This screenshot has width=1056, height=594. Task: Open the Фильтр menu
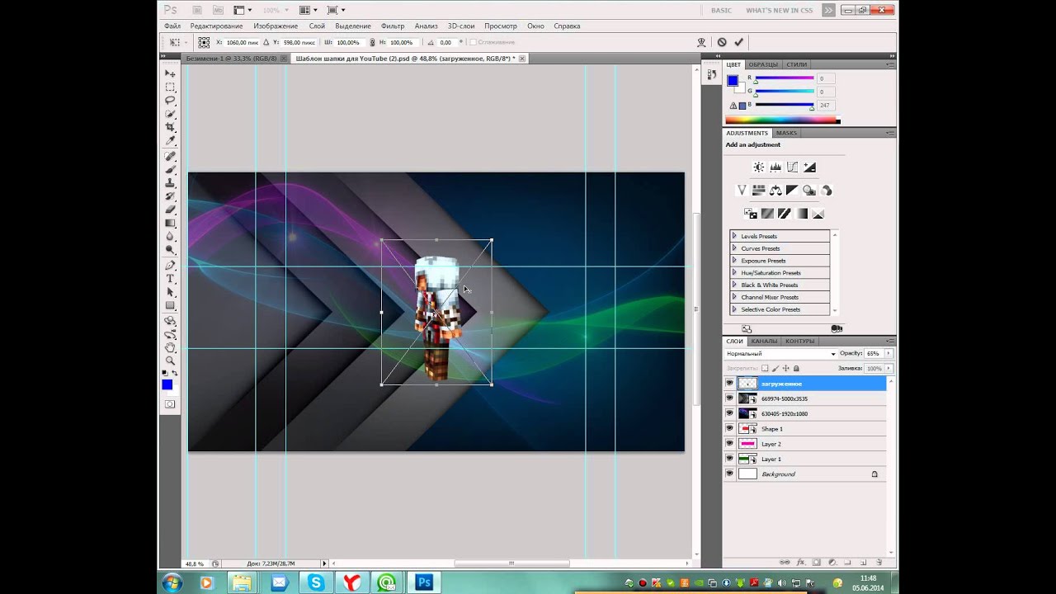[393, 26]
